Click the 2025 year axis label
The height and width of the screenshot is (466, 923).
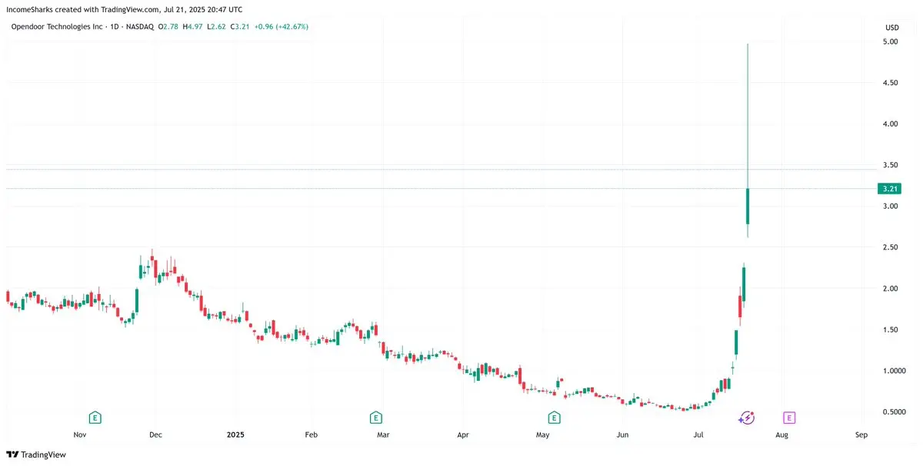pyautogui.click(x=235, y=435)
